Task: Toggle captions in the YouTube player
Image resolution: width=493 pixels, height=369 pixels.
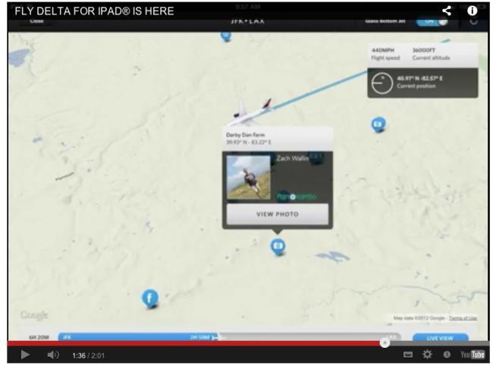Action: 408,355
